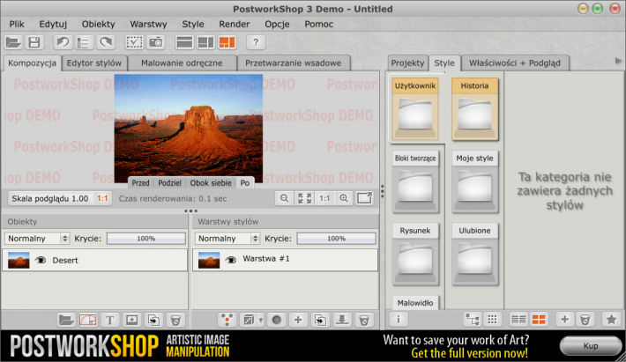The width and height of the screenshot is (626, 362).
Task: Open the Projekty tab
Action: [x=407, y=63]
